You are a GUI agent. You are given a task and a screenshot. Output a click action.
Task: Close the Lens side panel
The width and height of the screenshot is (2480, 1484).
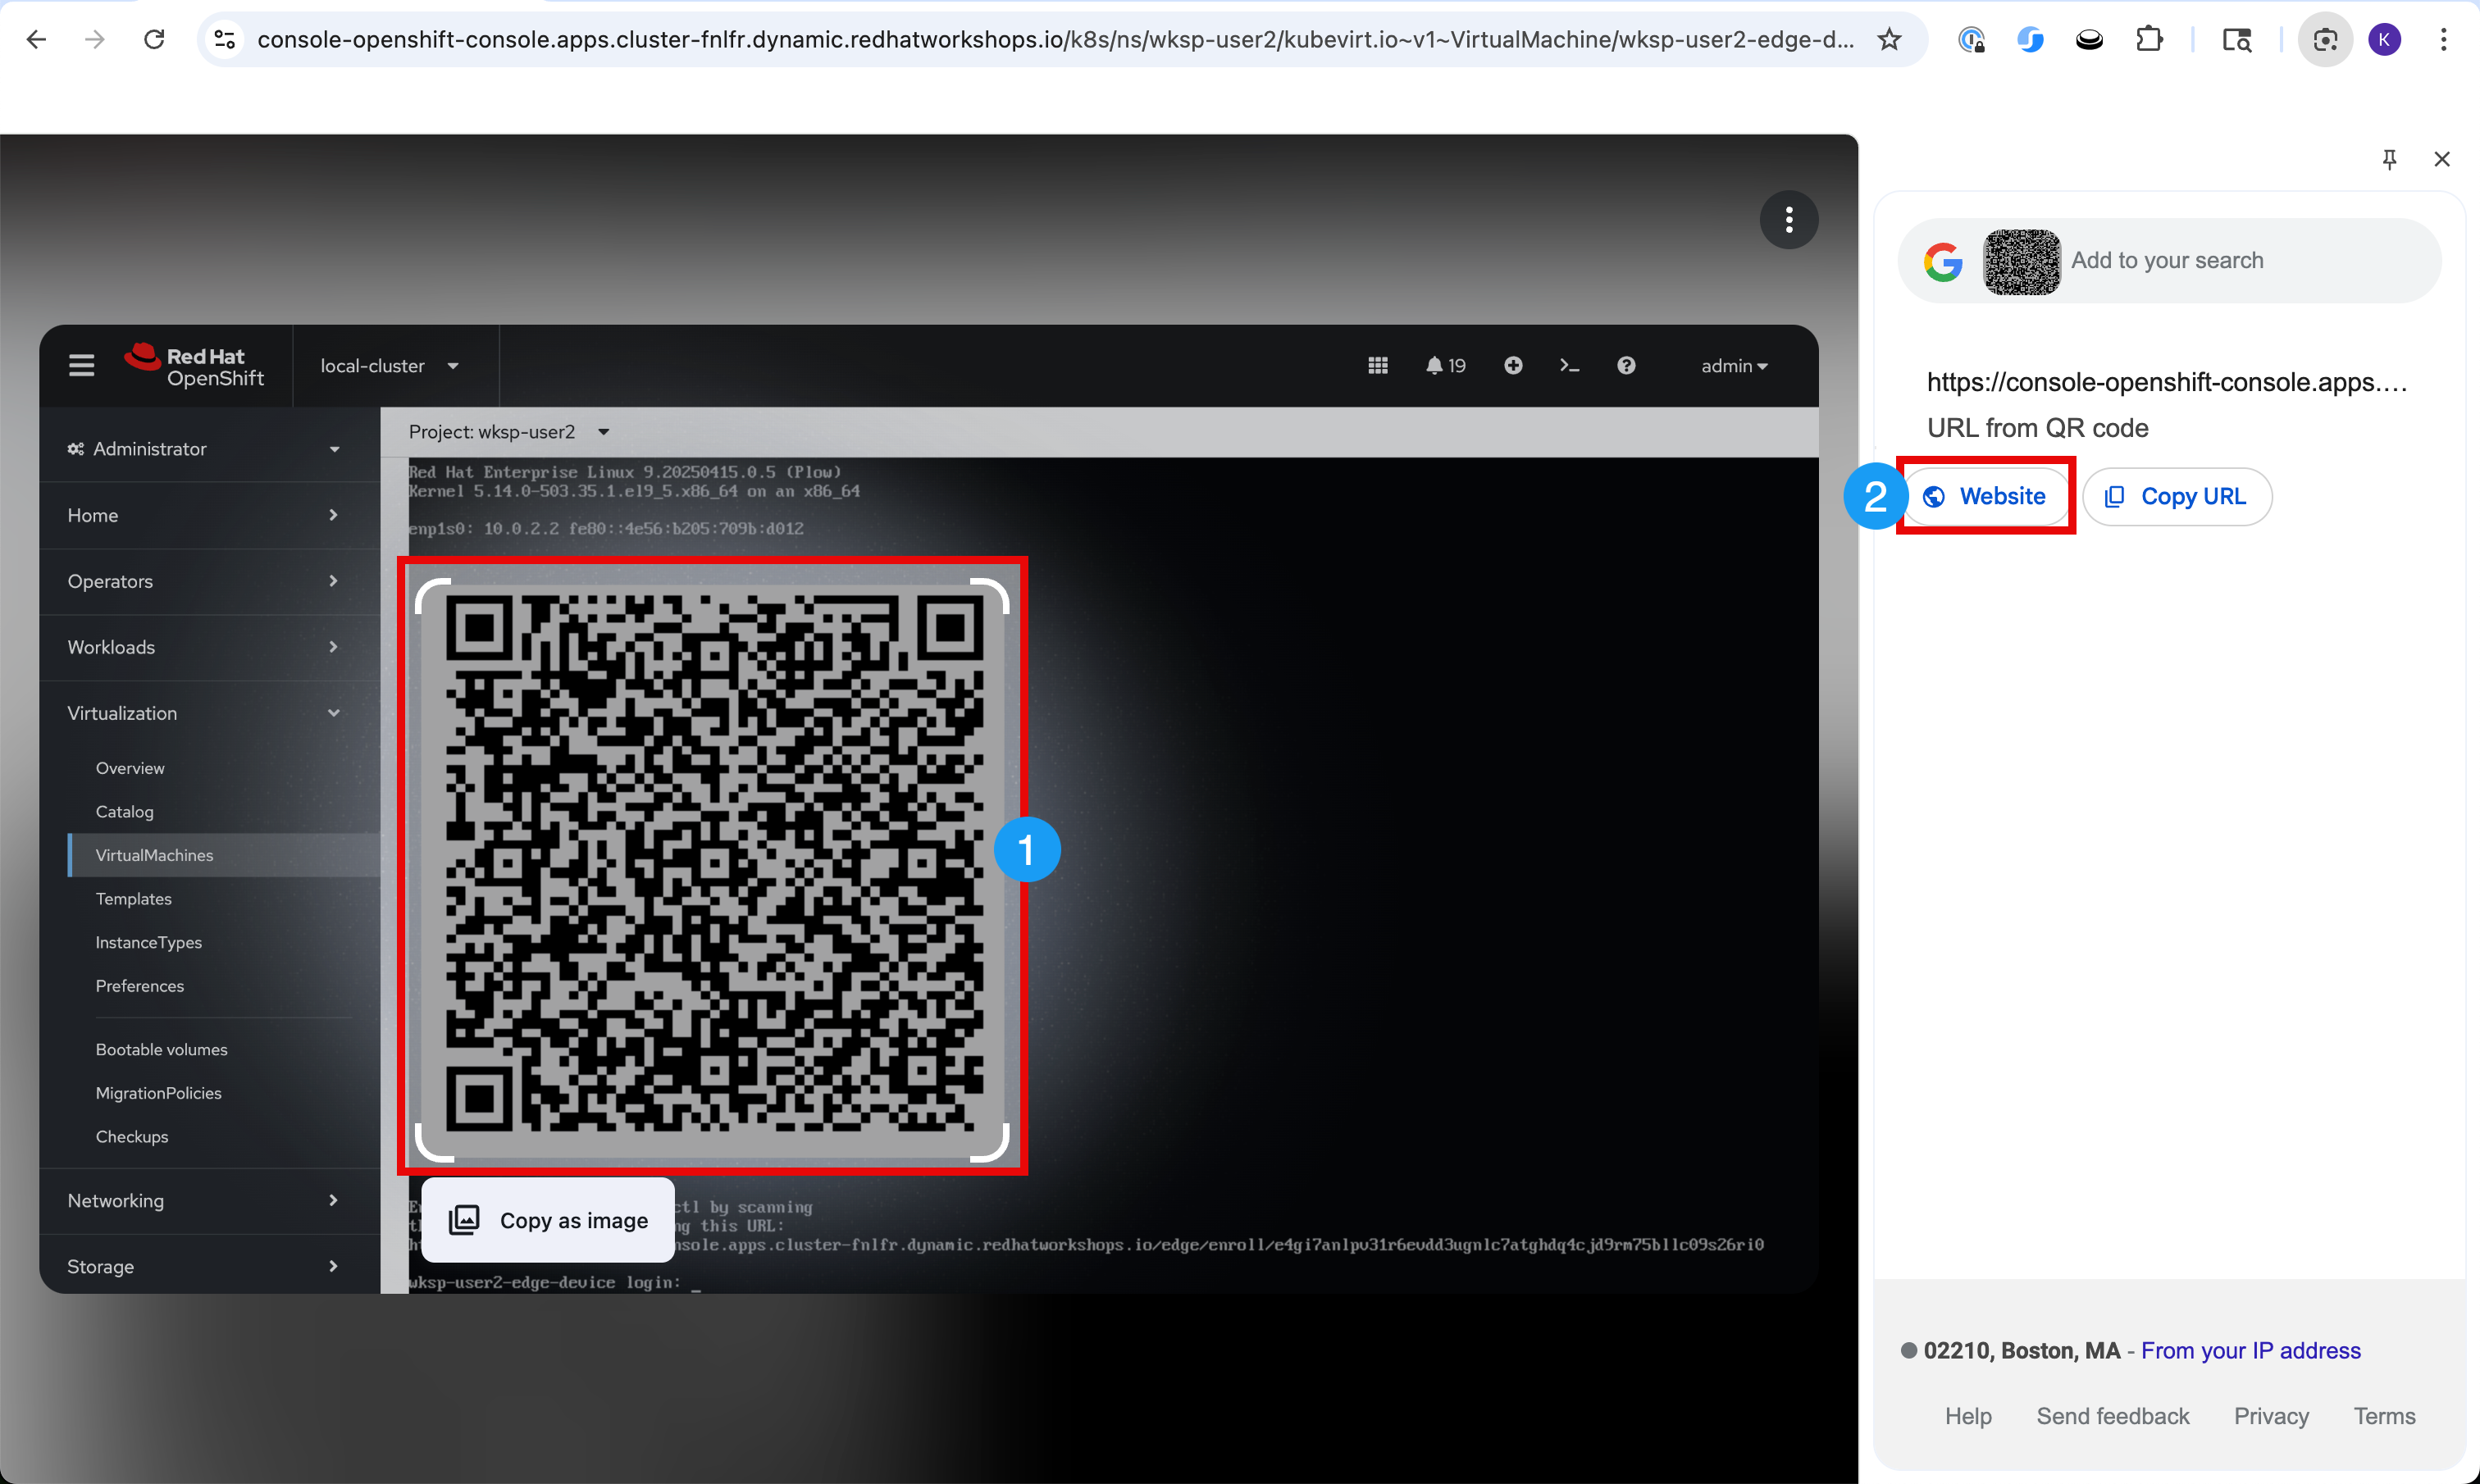coord(2442,159)
